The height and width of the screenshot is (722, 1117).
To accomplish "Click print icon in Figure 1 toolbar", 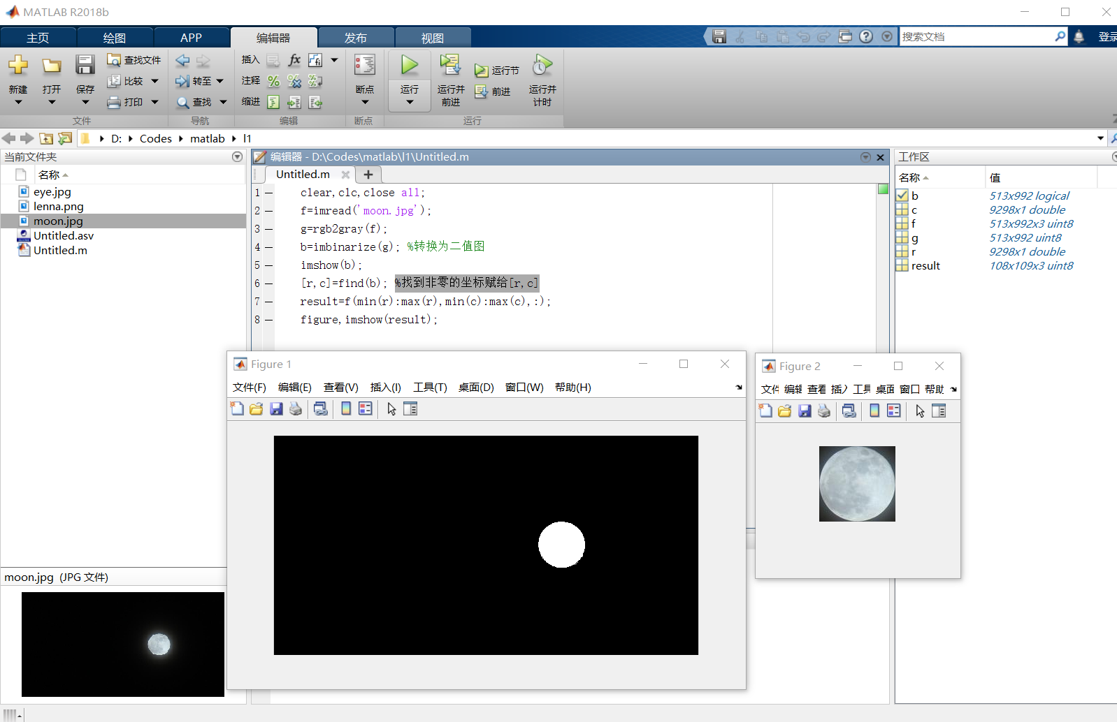I will [296, 408].
